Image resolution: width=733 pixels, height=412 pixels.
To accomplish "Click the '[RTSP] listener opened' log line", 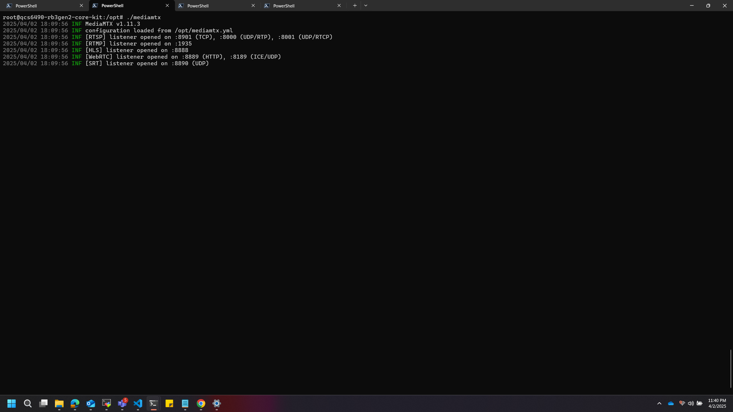I will tap(168, 37).
